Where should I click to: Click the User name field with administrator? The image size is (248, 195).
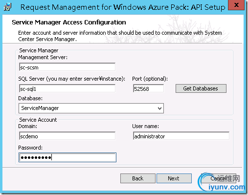pos(181,136)
